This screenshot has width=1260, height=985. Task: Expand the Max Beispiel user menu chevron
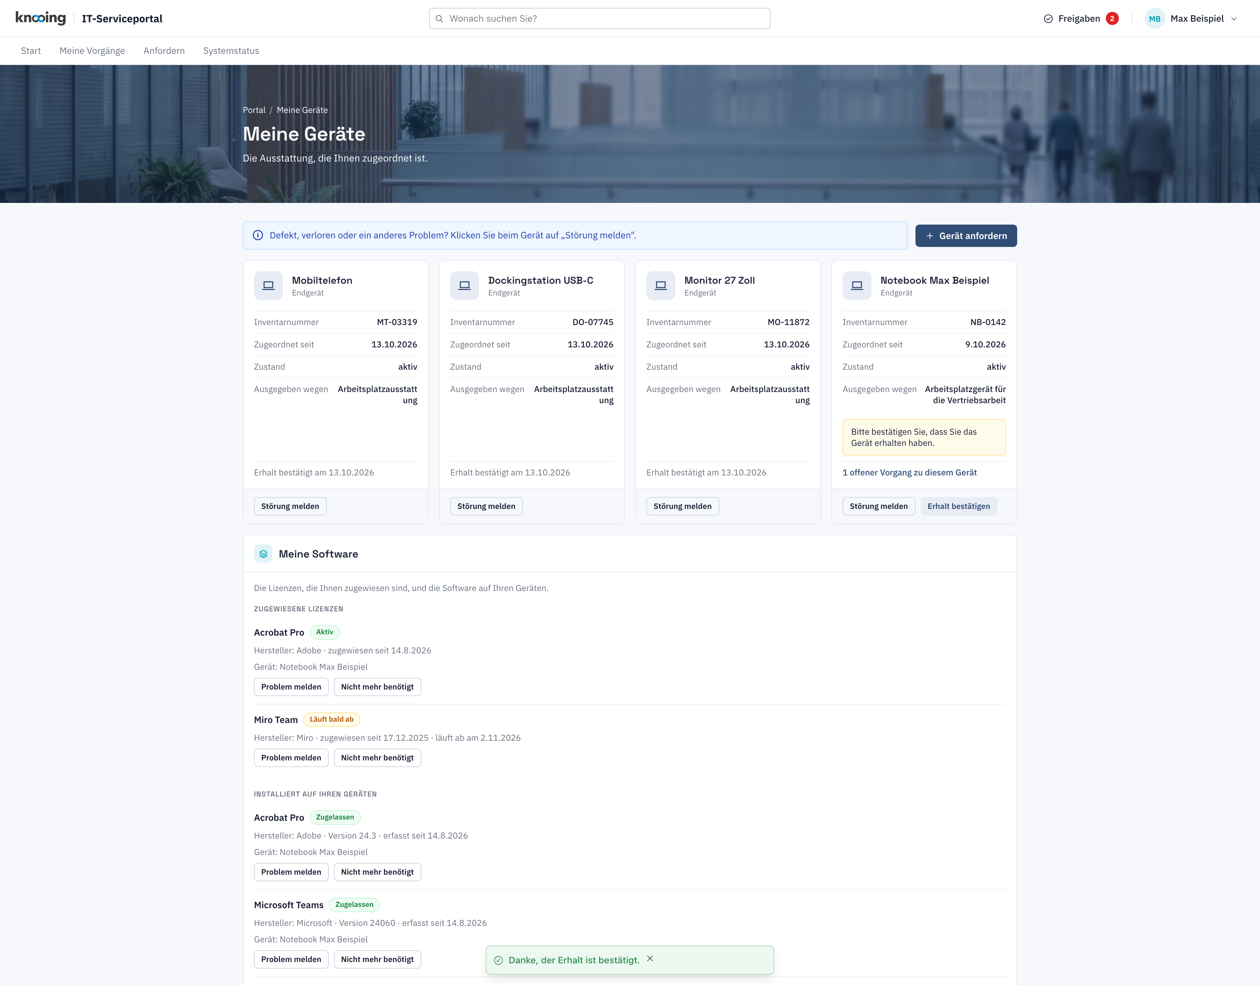pos(1234,18)
